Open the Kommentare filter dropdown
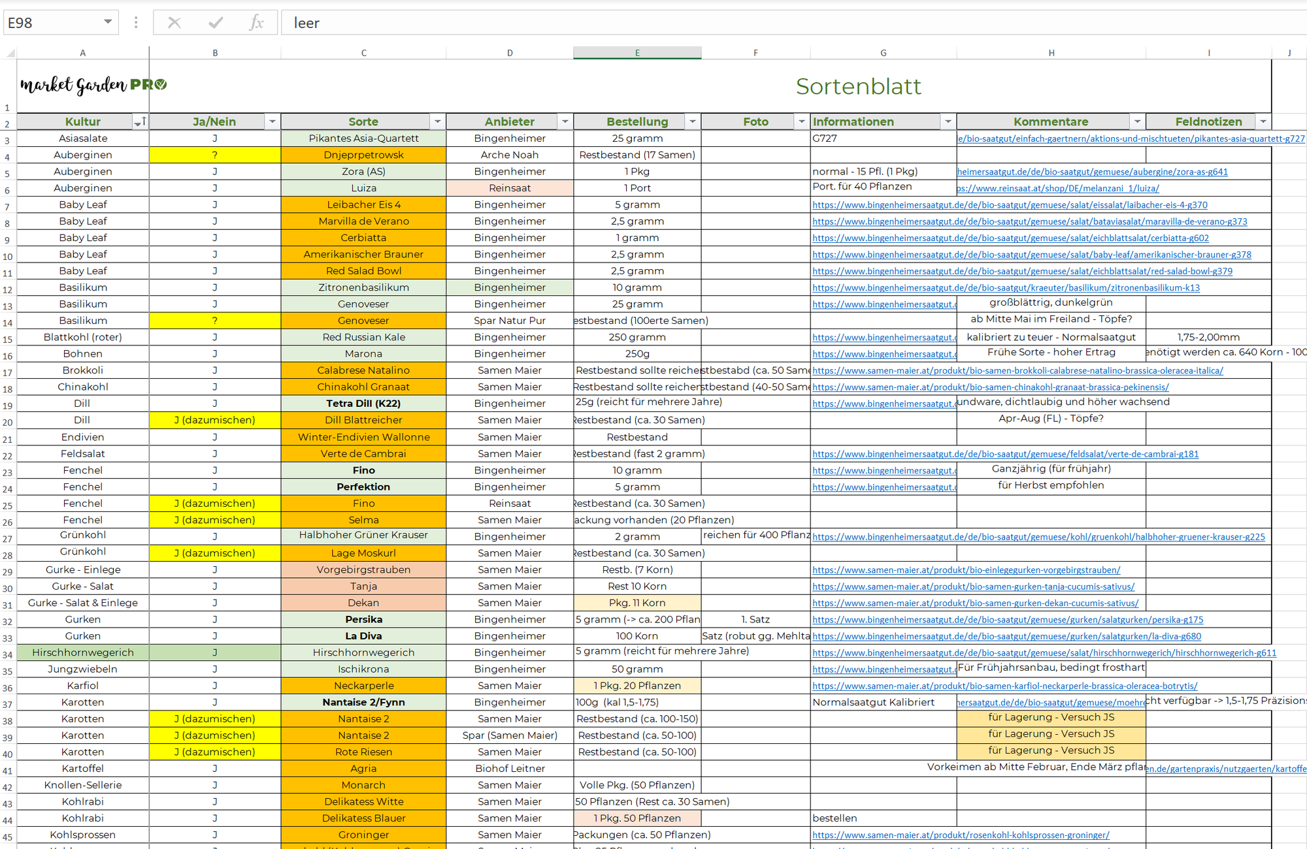This screenshot has height=849, width=1307. [1137, 121]
